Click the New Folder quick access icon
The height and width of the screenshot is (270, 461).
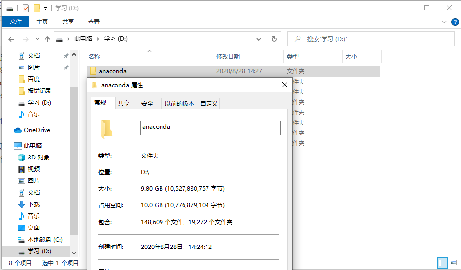[x=37, y=8]
